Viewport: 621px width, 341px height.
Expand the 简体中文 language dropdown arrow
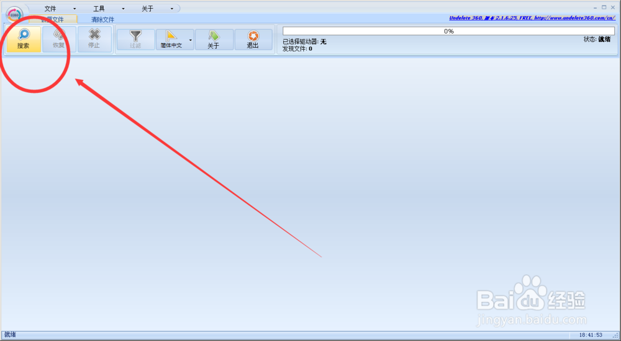[x=191, y=40]
